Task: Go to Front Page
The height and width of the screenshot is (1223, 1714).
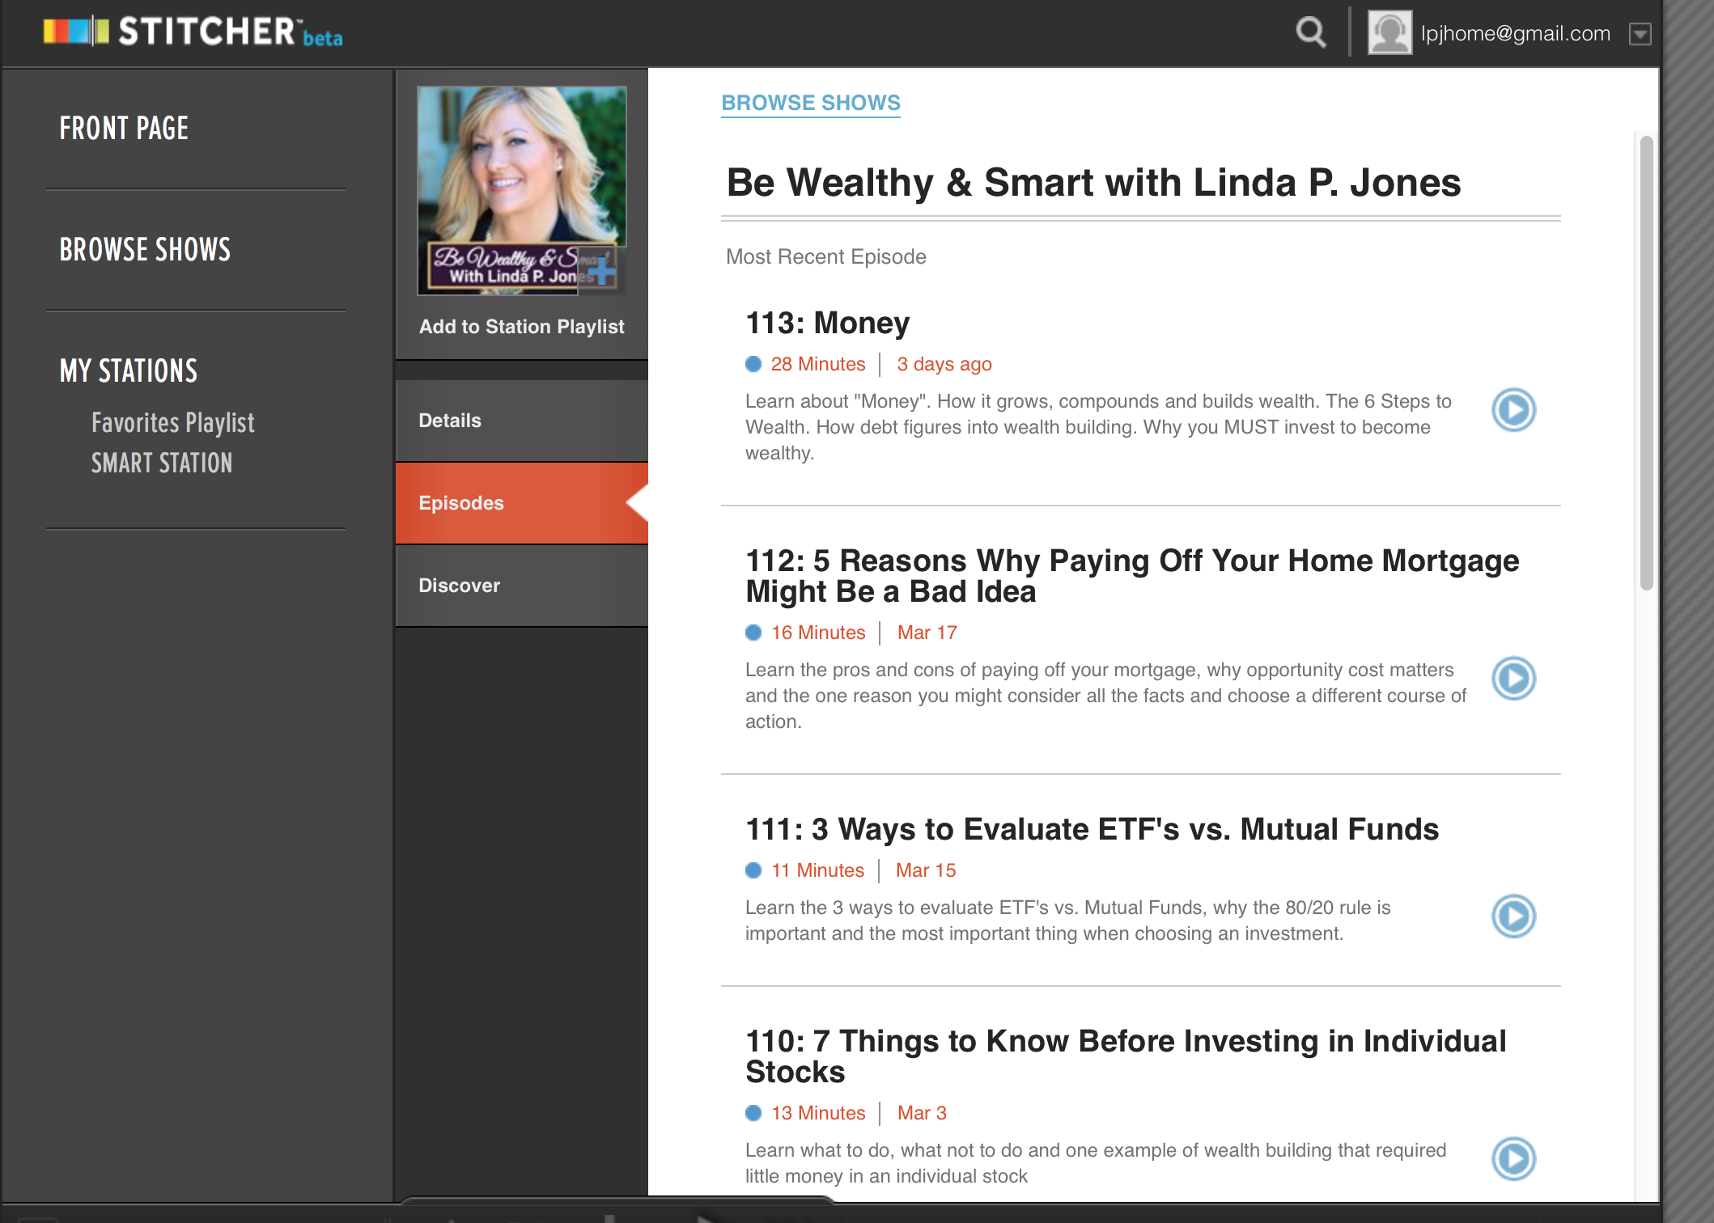Action: click(x=124, y=128)
